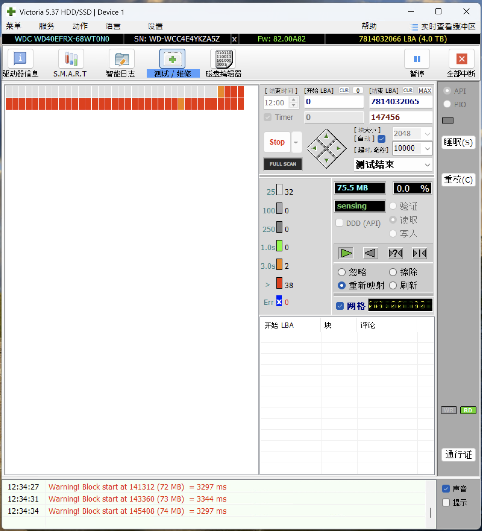Click the 开始 LBA start input field

pos(334,102)
